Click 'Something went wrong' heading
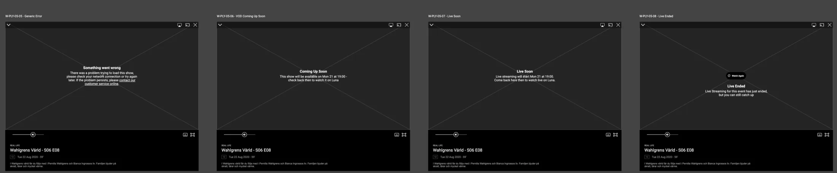 102,68
